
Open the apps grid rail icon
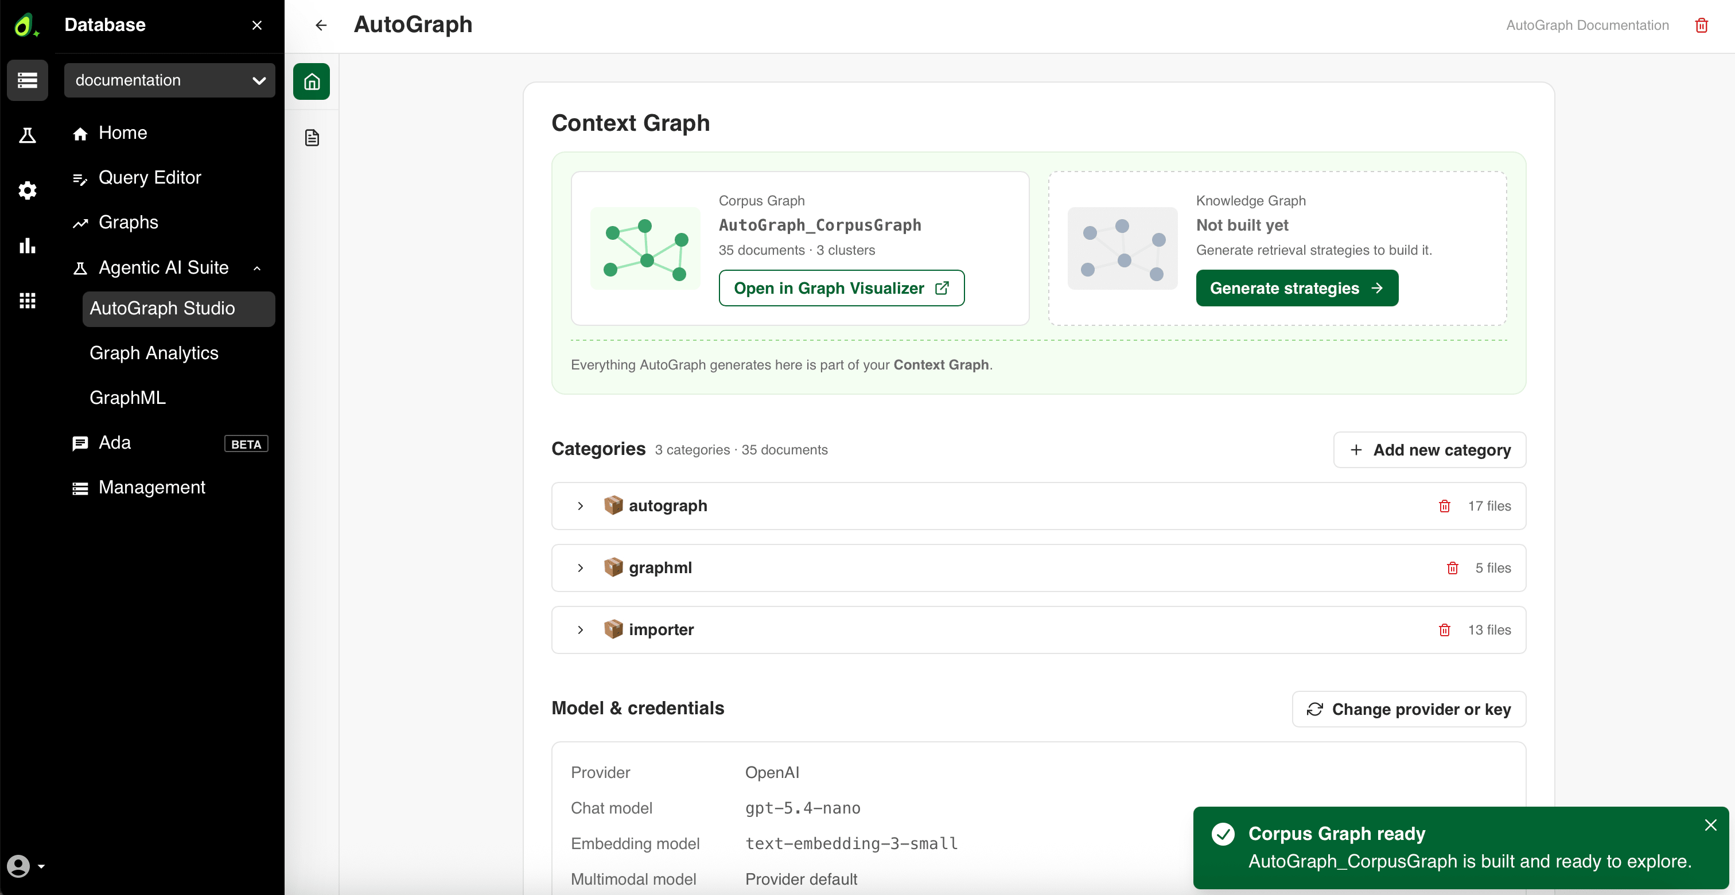[x=27, y=301]
